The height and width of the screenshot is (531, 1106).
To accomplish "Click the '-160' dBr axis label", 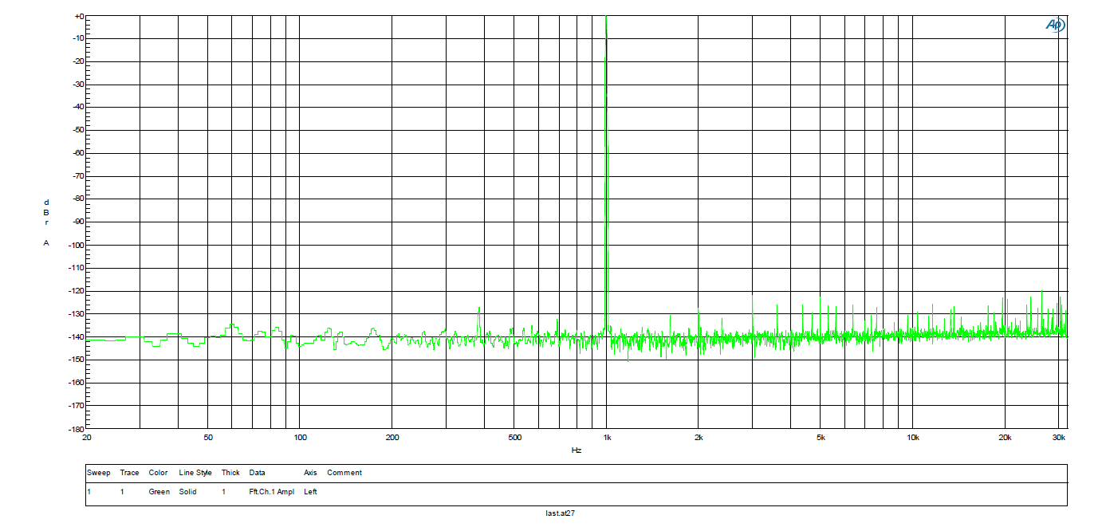I will [77, 383].
